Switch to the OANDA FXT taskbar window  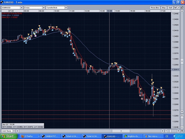[50, 136]
